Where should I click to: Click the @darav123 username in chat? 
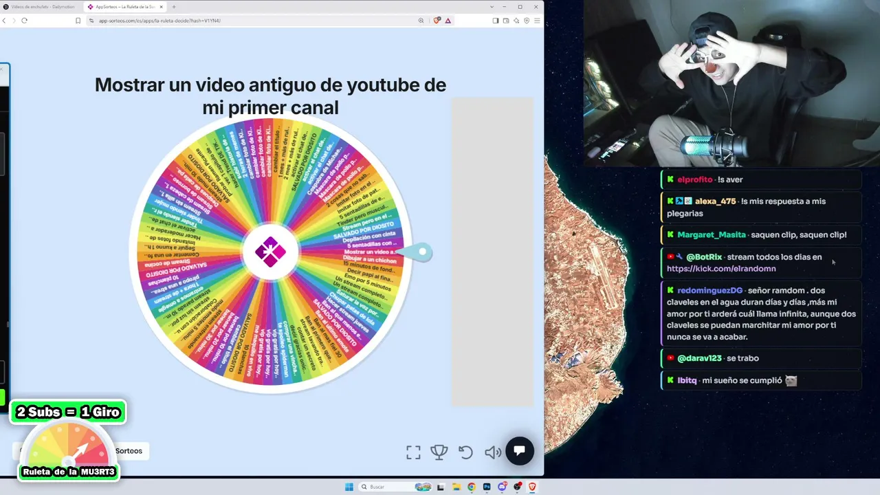[x=699, y=358]
